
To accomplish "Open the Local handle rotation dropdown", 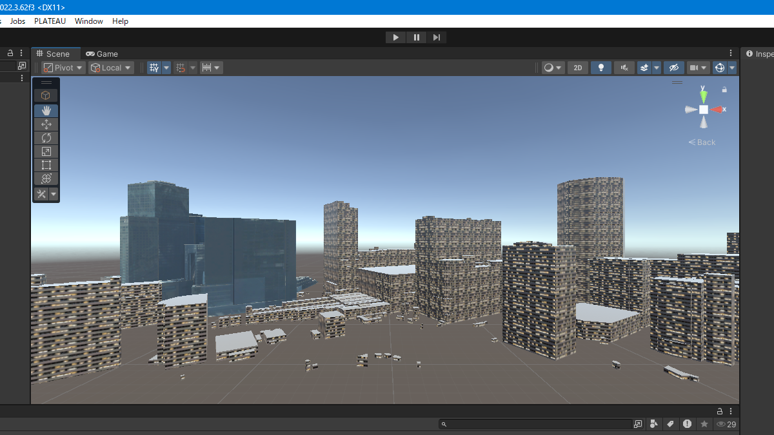I will [x=111, y=68].
